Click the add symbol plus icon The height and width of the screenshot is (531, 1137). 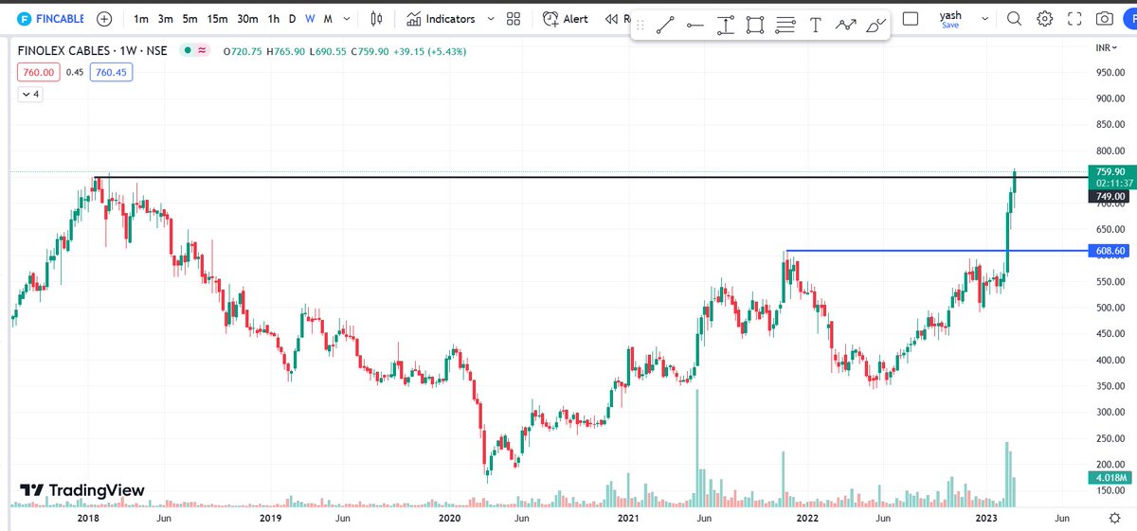coord(104,19)
